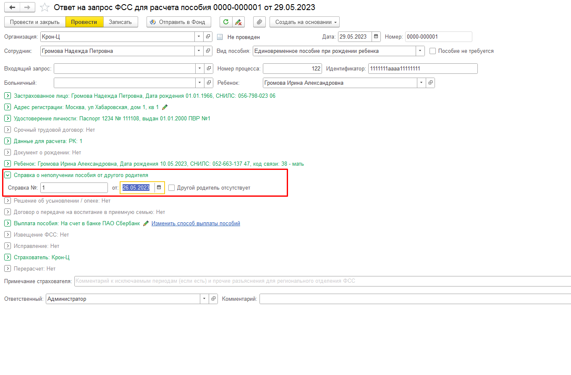Click 'Изменить способ выплаты пособий' link
Image resolution: width=571 pixels, height=375 pixels.
tap(196, 224)
